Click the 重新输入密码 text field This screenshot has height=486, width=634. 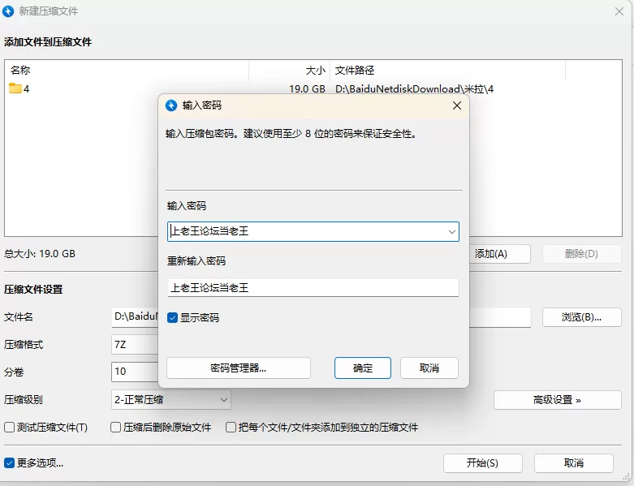(313, 288)
